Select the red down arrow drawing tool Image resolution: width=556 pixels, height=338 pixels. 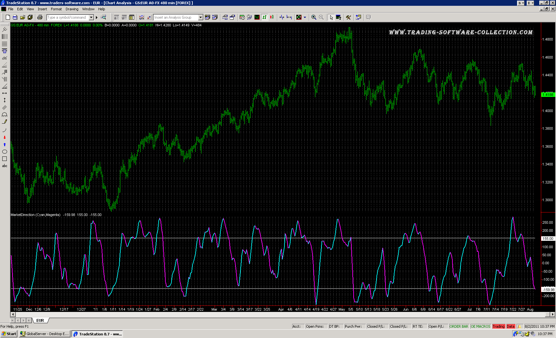[5, 137]
